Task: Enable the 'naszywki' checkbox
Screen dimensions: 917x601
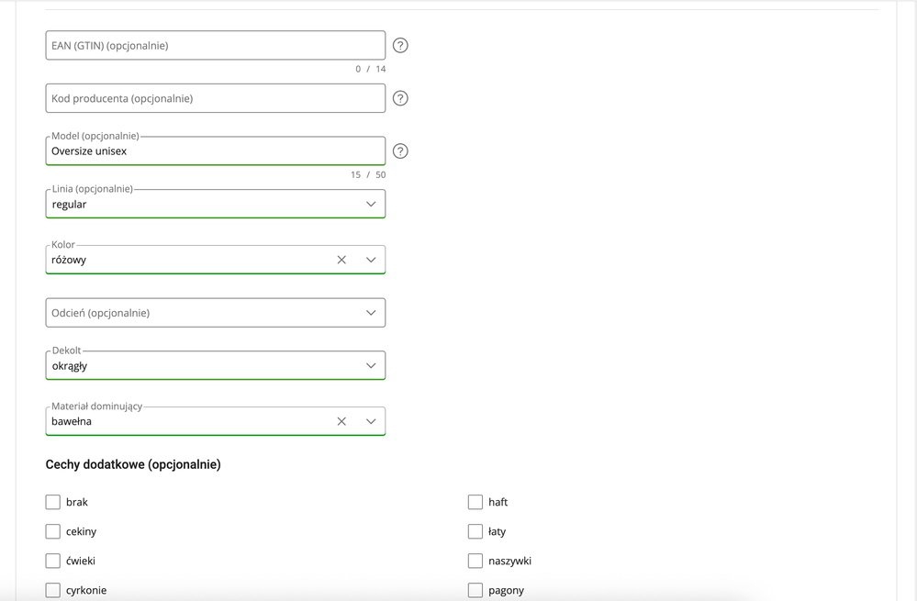Action: (475, 561)
